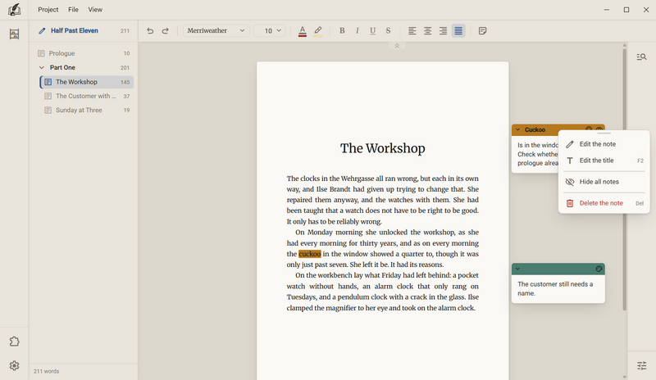This screenshot has height=380, width=656.
Task: Click the scroll down arrow at editor bottom
Action: click(624, 377)
